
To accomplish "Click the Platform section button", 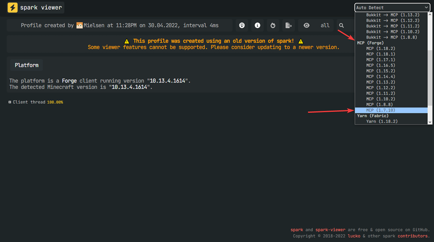I will pyautogui.click(x=26, y=65).
